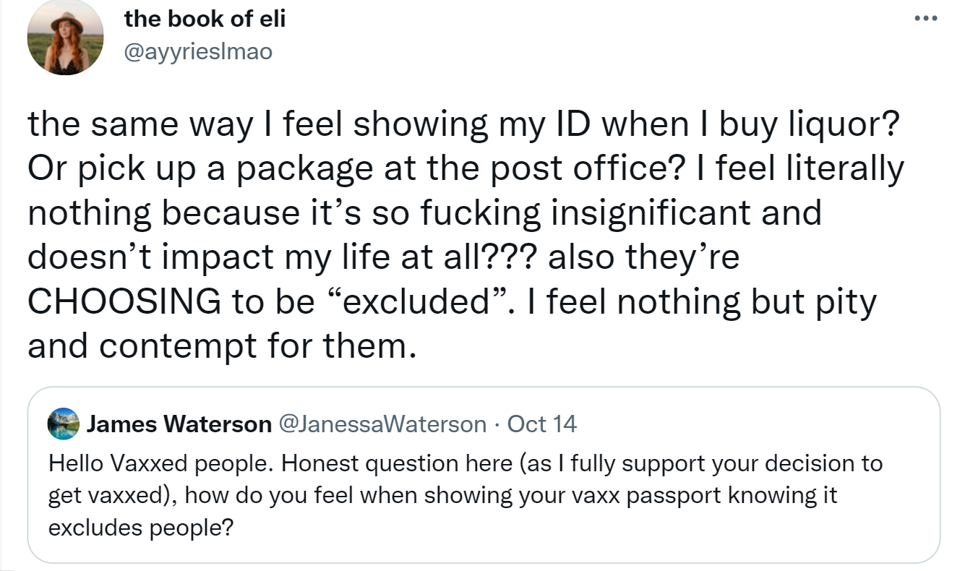
Task: Open the red-haired profile avatar photo
Action: click(x=65, y=39)
